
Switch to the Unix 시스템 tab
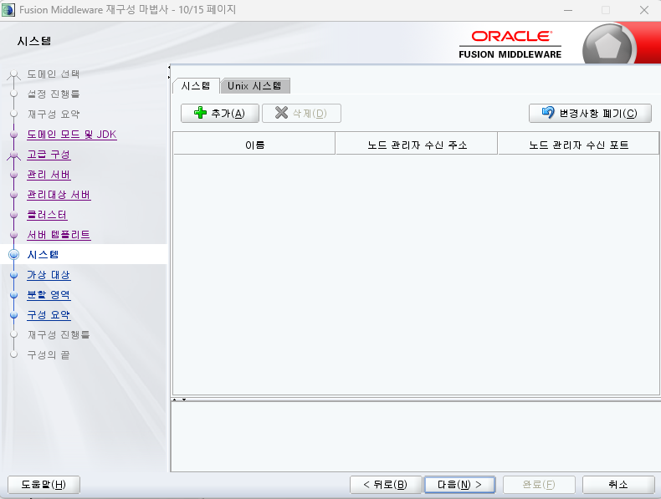click(254, 86)
